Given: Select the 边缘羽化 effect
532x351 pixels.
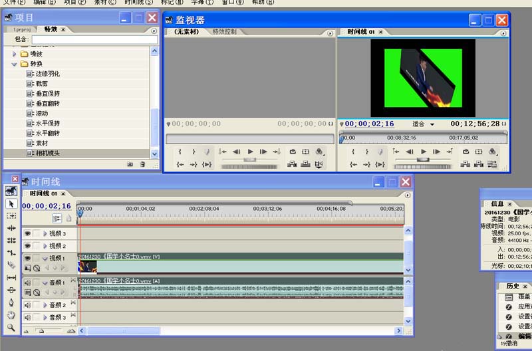Looking at the screenshot, I should tap(48, 74).
